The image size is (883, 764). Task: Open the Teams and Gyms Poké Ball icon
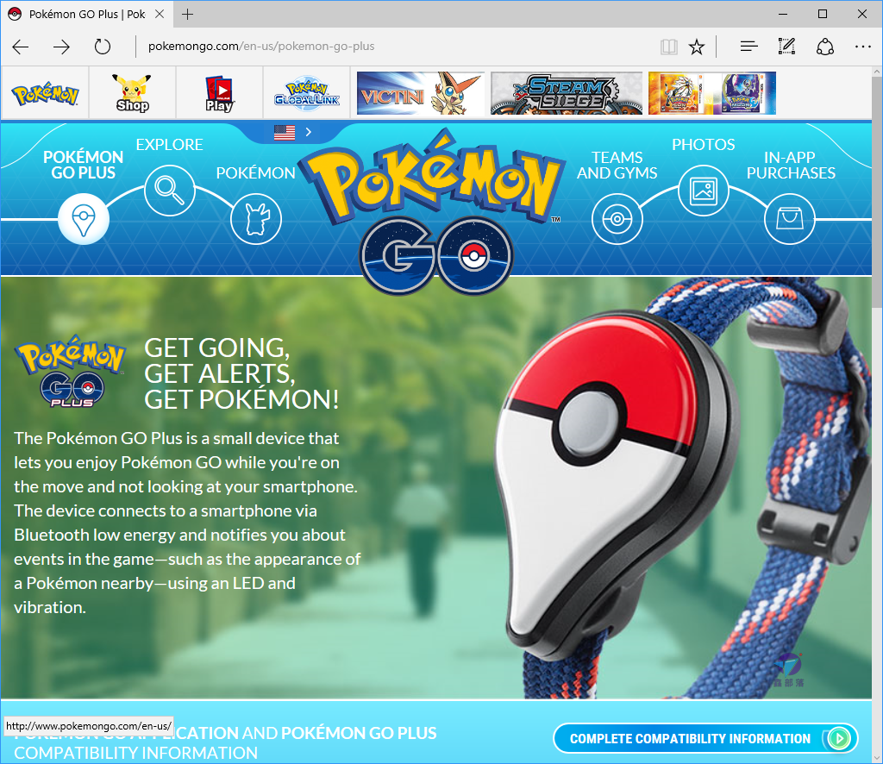[x=617, y=219]
